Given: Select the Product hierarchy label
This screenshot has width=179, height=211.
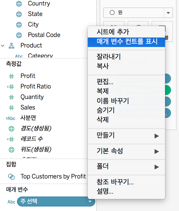Looking at the screenshot, I should point(31,45).
